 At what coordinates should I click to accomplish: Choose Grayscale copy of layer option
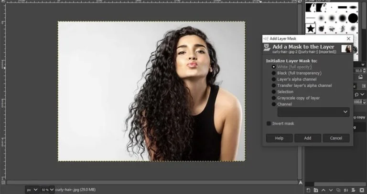(x=296, y=98)
